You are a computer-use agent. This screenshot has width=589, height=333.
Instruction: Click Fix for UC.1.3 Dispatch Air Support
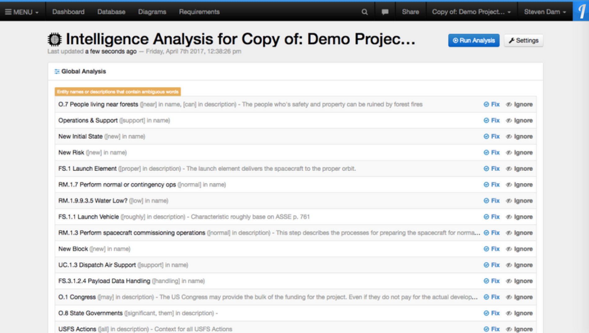coord(492,265)
